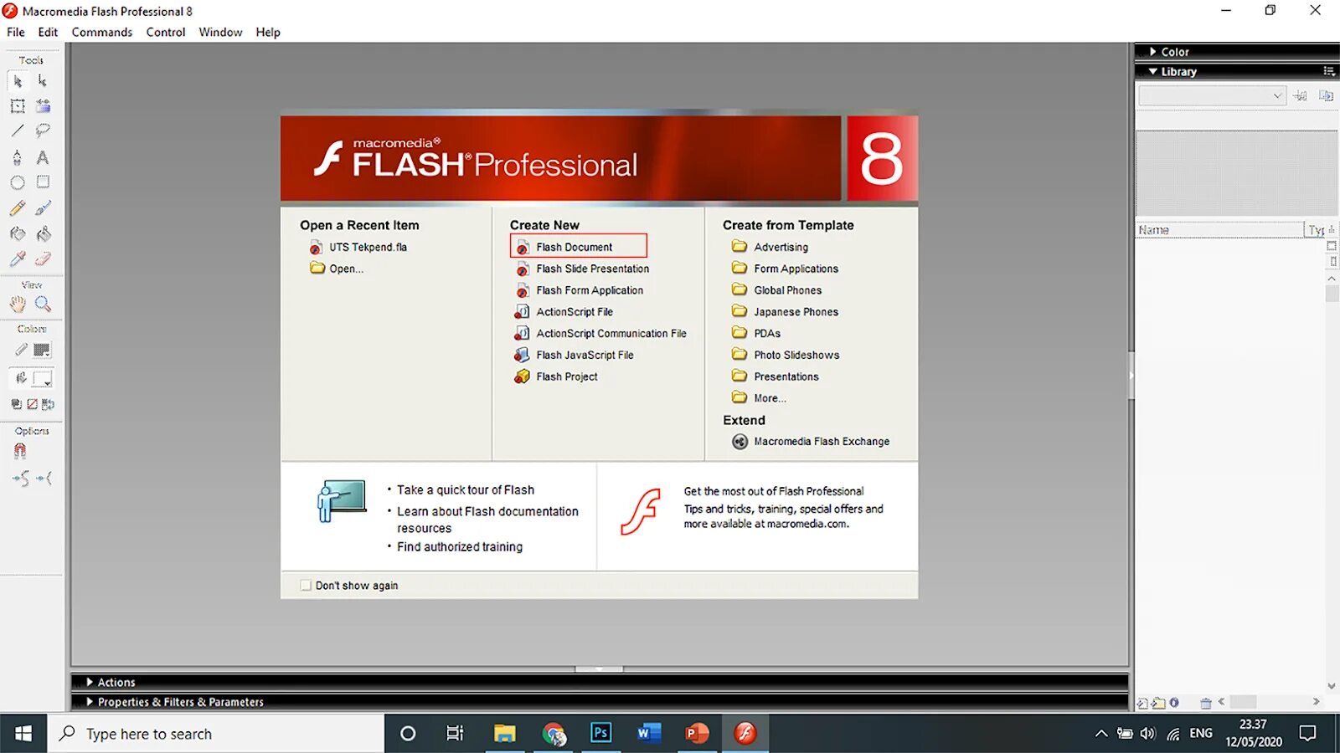Open the Help menu
Viewport: 1340px width, 753px height.
(x=268, y=32)
